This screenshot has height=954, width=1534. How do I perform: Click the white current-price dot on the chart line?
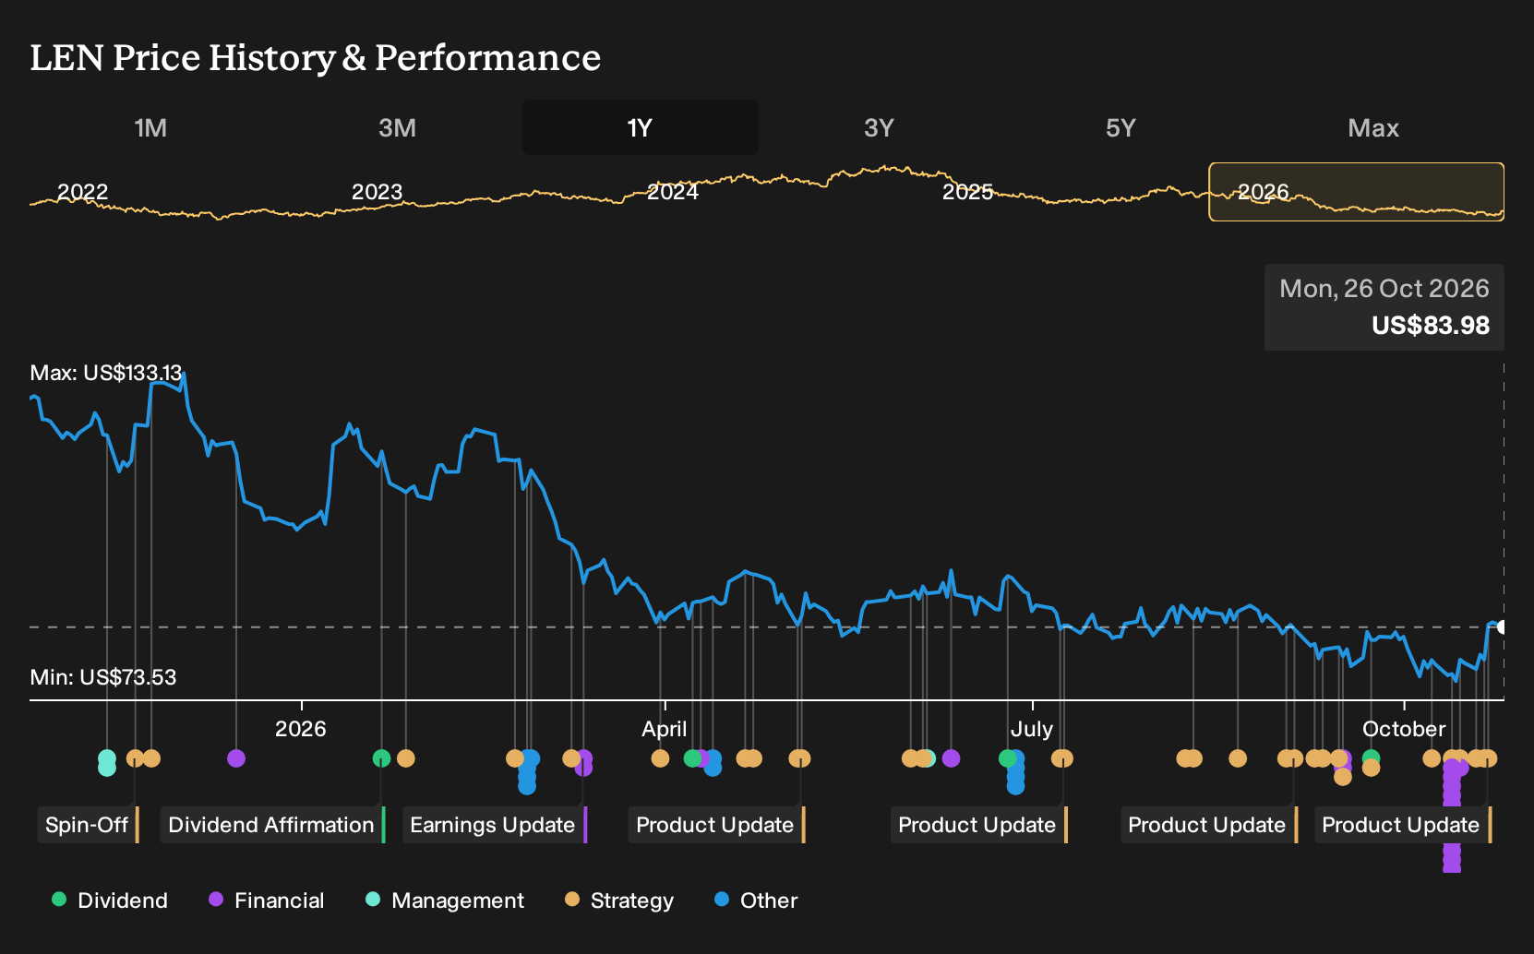click(x=1502, y=627)
